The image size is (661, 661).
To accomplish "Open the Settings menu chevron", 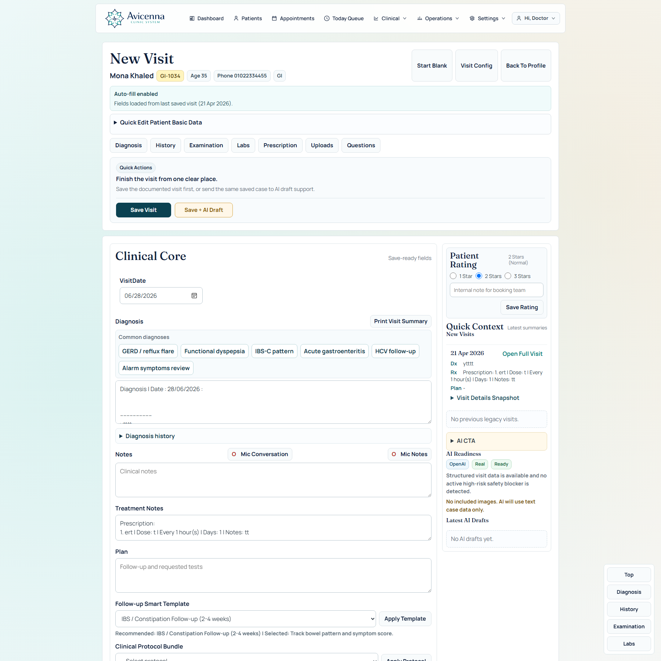I will [503, 18].
